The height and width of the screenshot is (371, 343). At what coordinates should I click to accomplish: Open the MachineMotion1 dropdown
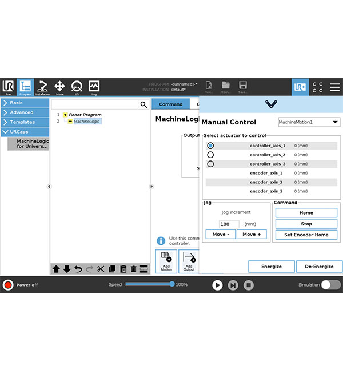(x=309, y=122)
